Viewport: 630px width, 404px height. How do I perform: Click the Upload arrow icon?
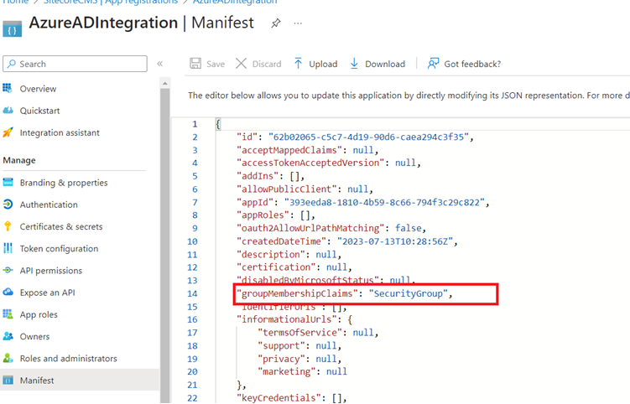click(x=298, y=64)
